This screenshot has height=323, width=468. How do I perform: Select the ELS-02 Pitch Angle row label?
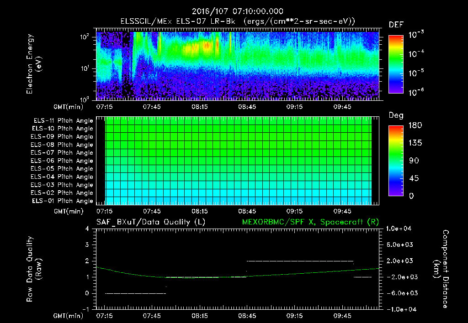pos(62,193)
